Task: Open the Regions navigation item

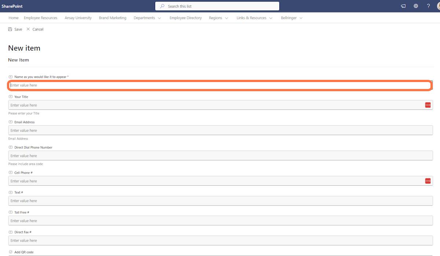Action: tap(216, 18)
